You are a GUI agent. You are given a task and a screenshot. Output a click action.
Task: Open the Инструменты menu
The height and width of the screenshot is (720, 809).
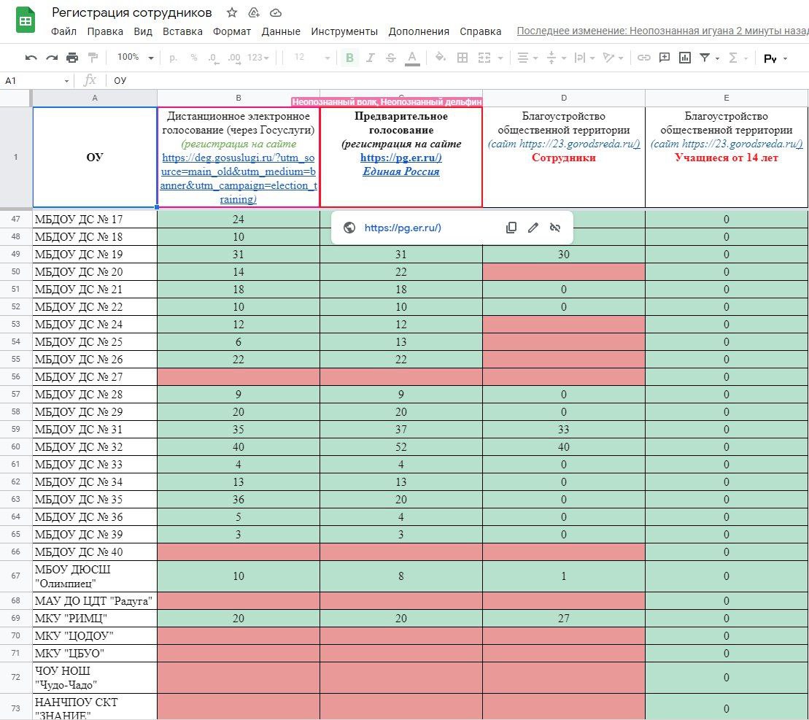pyautogui.click(x=344, y=31)
